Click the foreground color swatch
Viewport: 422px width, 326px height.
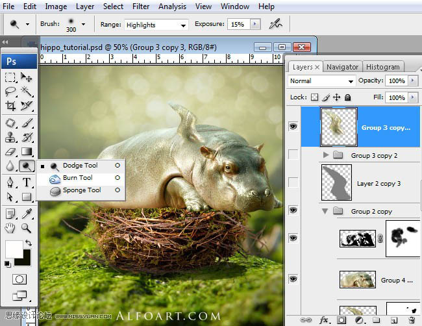tap(13, 249)
